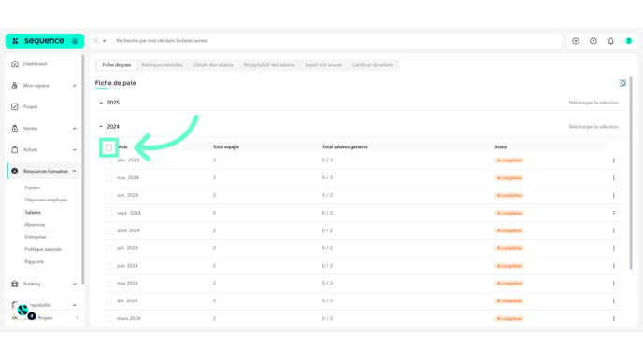Click the chat widget bubble
Image resolution: width=643 pixels, height=361 pixels.
pyautogui.click(x=22, y=311)
